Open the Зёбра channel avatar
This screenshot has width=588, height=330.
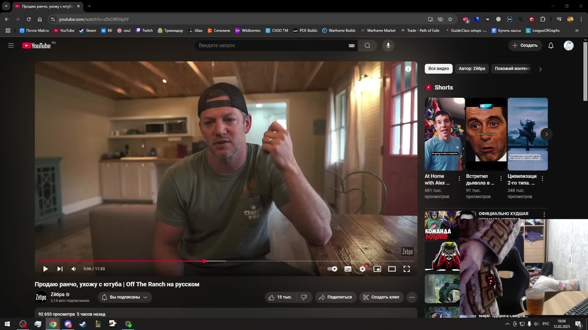(41, 297)
